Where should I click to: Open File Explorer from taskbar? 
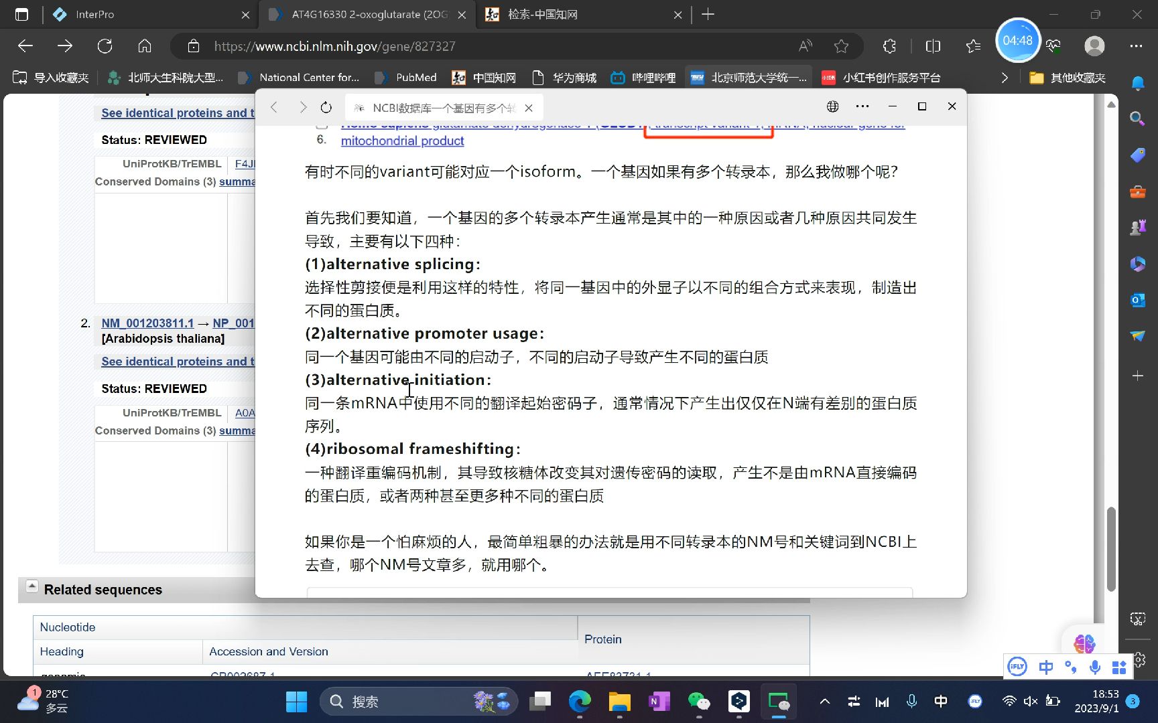pos(619,702)
